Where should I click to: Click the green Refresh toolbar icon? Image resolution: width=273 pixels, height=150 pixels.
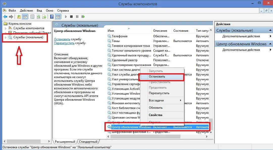38,17
